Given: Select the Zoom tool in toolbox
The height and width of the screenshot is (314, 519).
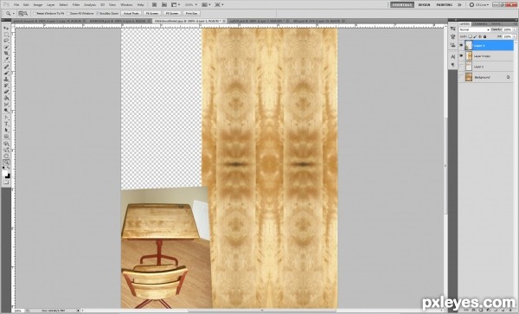Looking at the screenshot, I should coord(6,162).
